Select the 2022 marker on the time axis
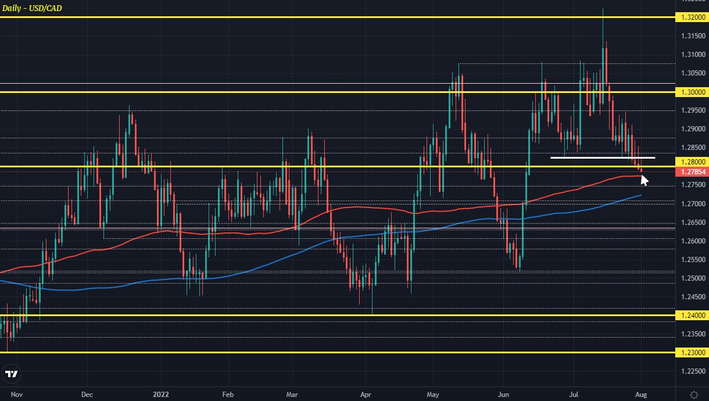Image resolution: width=709 pixels, height=401 pixels. [x=160, y=394]
